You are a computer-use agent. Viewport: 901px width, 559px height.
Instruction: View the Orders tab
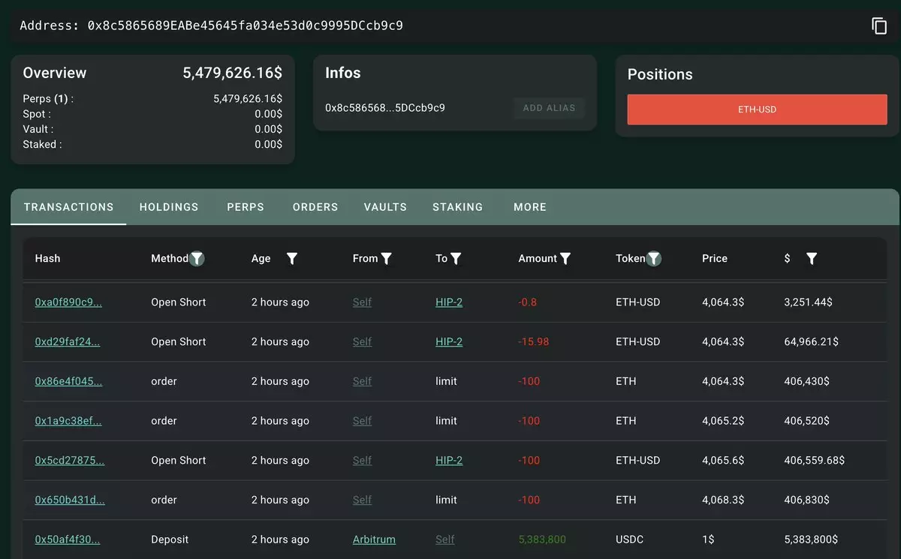pyautogui.click(x=315, y=207)
